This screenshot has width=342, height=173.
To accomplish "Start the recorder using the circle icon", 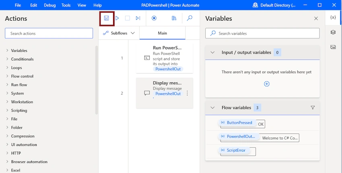I will pos(154,18).
